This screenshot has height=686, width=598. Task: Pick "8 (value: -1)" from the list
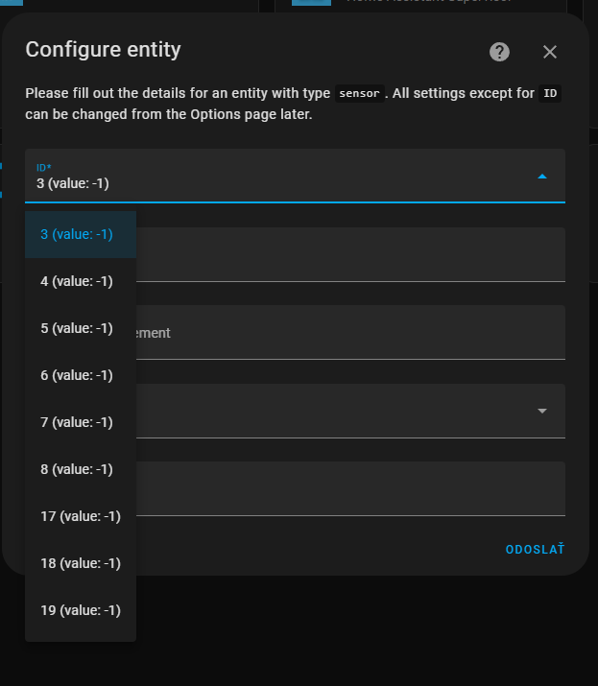click(x=77, y=469)
